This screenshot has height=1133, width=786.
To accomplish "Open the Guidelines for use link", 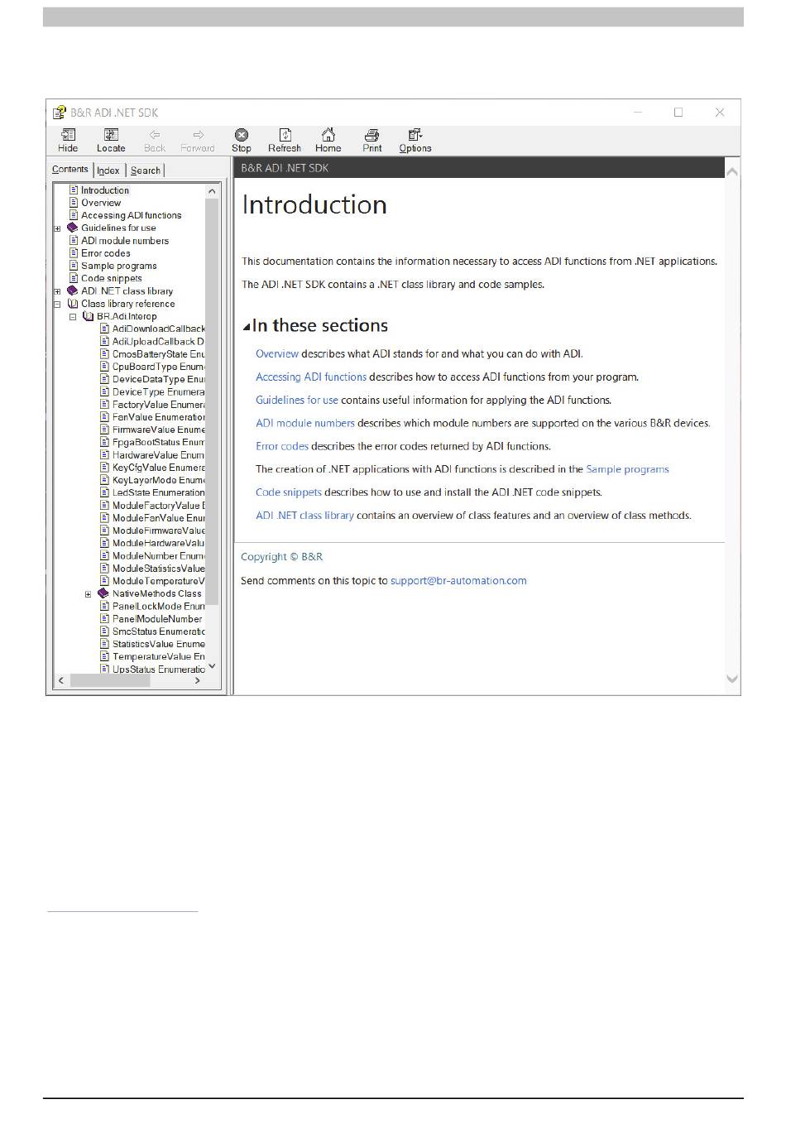I will [297, 400].
